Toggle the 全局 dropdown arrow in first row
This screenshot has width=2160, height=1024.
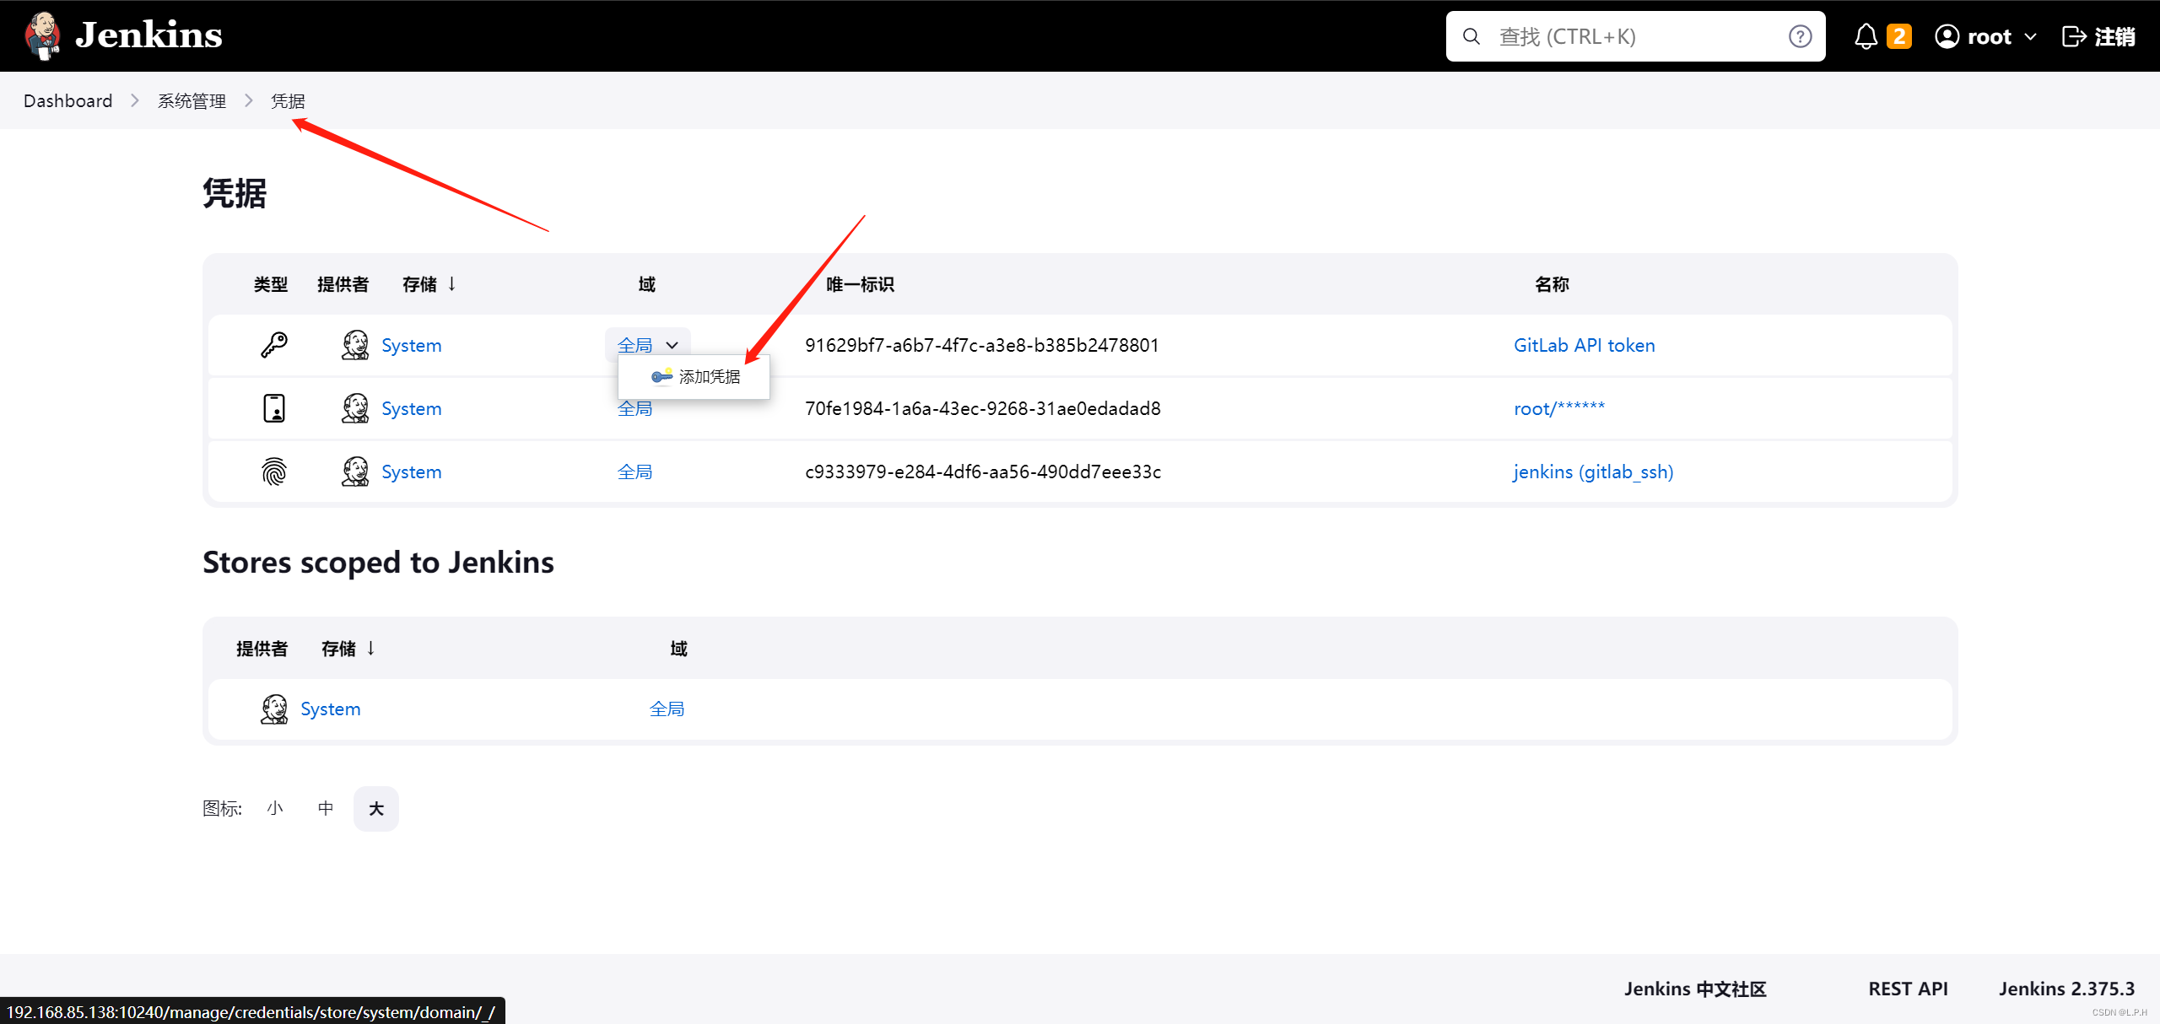point(672,345)
